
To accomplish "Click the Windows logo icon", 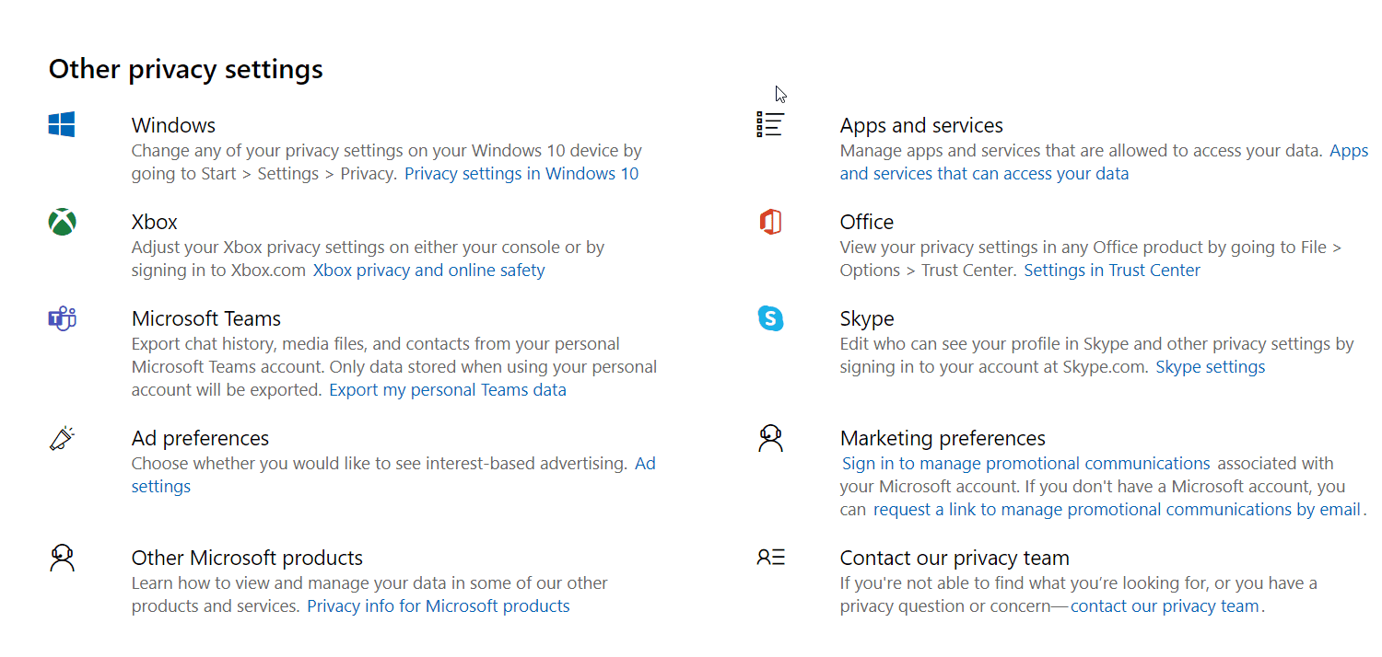I will (61, 124).
